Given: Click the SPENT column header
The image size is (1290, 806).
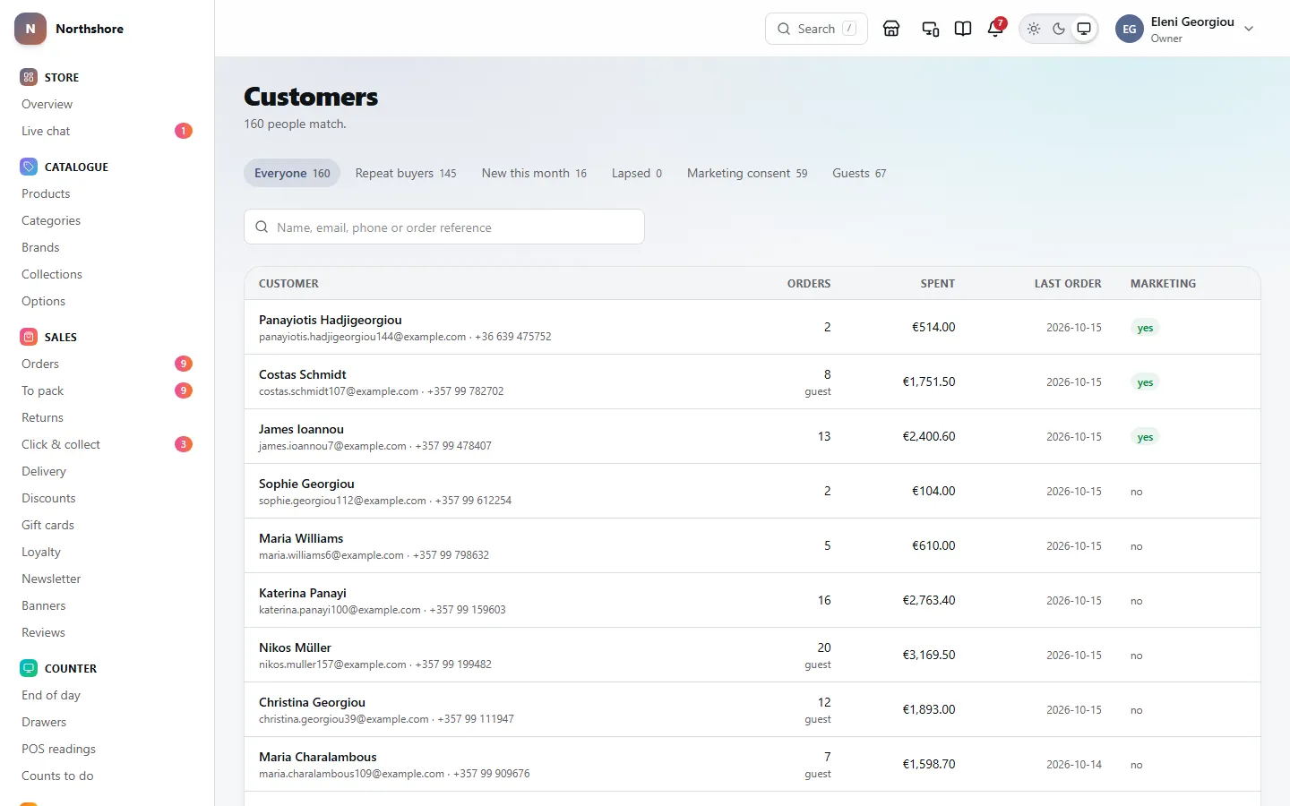Looking at the screenshot, I should [938, 283].
